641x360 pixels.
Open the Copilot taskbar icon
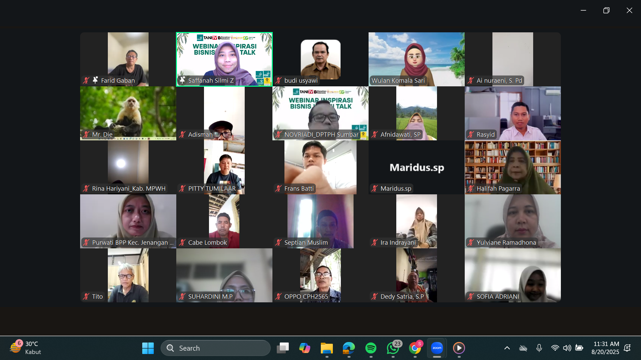(304, 348)
